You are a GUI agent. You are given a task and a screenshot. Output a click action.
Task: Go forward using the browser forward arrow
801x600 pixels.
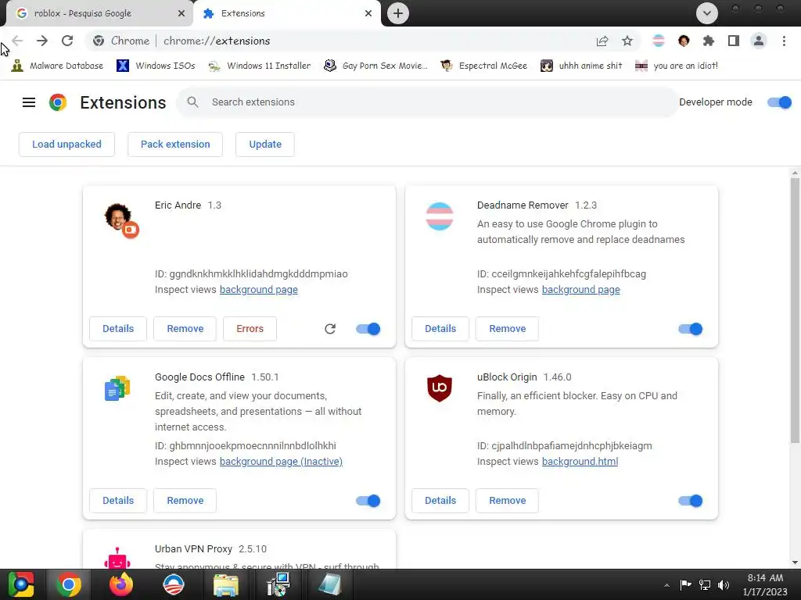pos(42,41)
